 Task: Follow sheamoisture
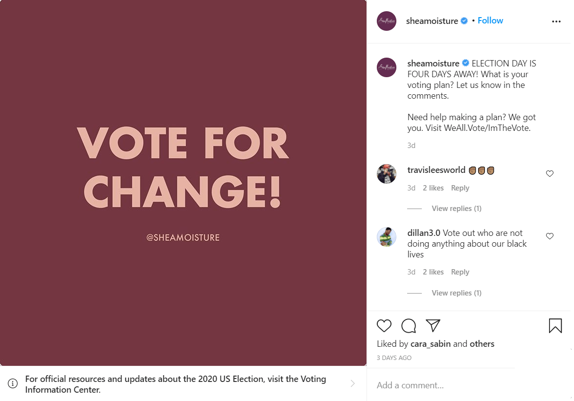click(x=490, y=20)
